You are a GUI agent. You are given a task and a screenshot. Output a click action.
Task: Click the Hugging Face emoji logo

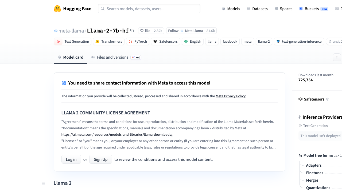pyautogui.click(x=57, y=9)
